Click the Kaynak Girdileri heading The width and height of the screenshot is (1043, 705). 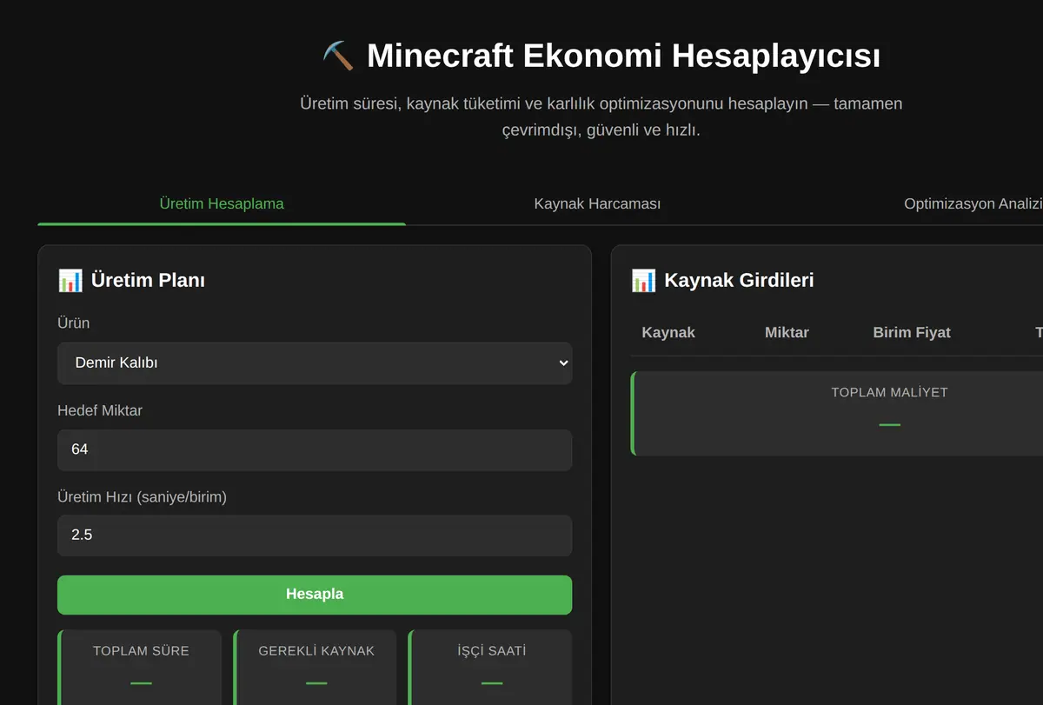[739, 280]
